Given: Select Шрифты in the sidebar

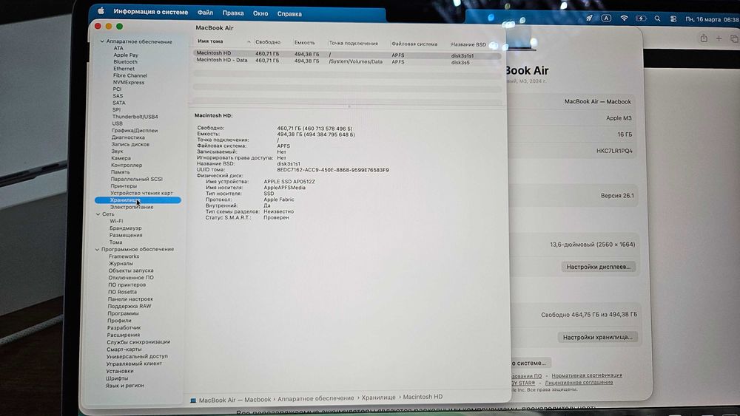Looking at the screenshot, I should [x=117, y=378].
